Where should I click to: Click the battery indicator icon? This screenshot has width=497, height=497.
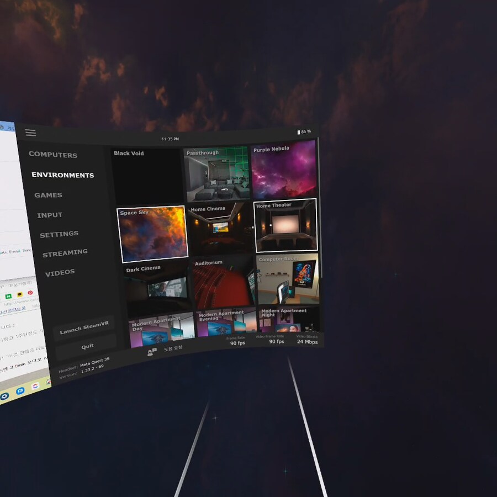(x=299, y=132)
